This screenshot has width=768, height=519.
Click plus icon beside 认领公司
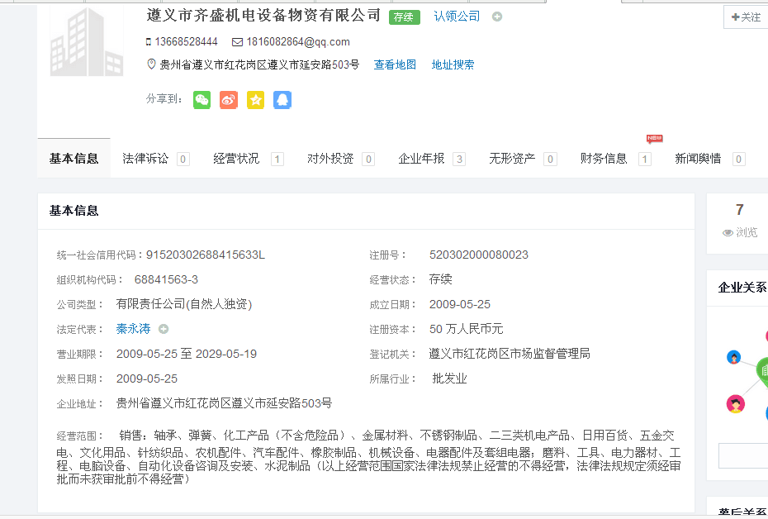[497, 17]
